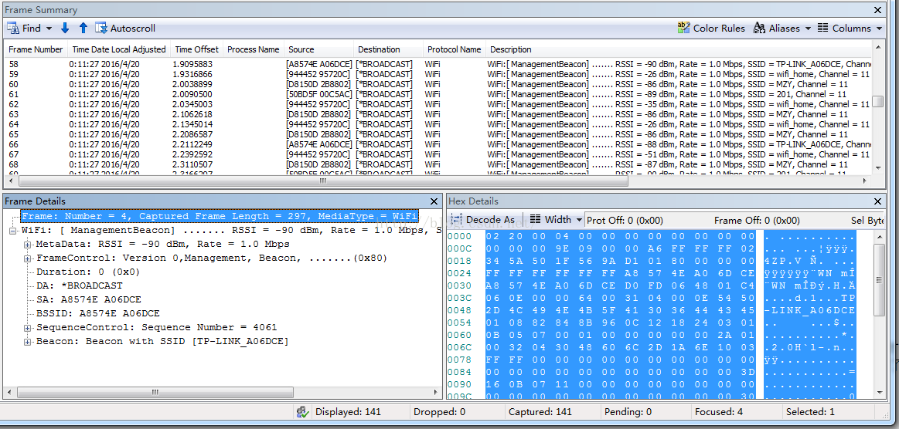Click Decode As in Hex Details

pyautogui.click(x=485, y=220)
